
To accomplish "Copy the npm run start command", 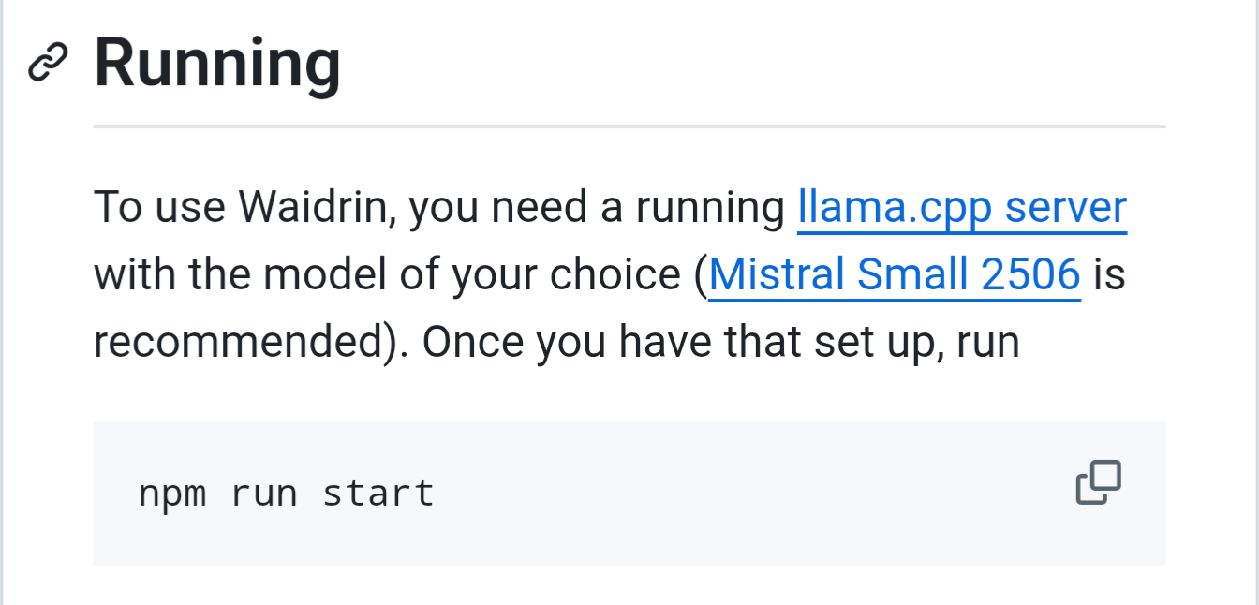I will coord(1098,483).
